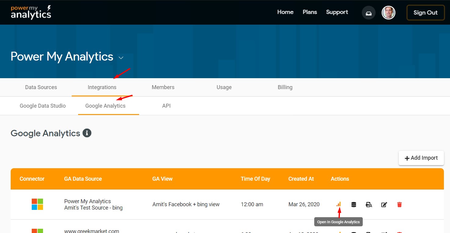Click the Google Analytics section heading

pos(45,133)
